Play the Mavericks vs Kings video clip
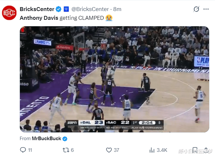Screen dimensions: 215x157 click(x=114, y=79)
